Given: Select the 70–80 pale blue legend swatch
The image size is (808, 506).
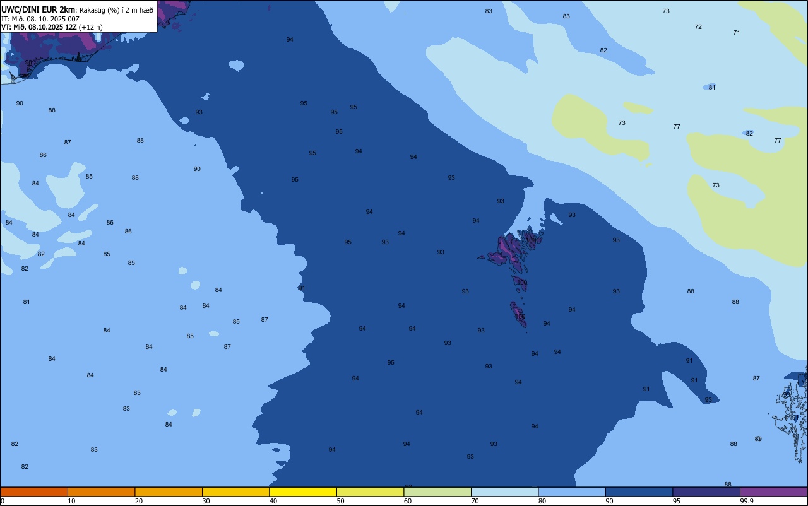Looking at the screenshot, I should [x=504, y=491].
